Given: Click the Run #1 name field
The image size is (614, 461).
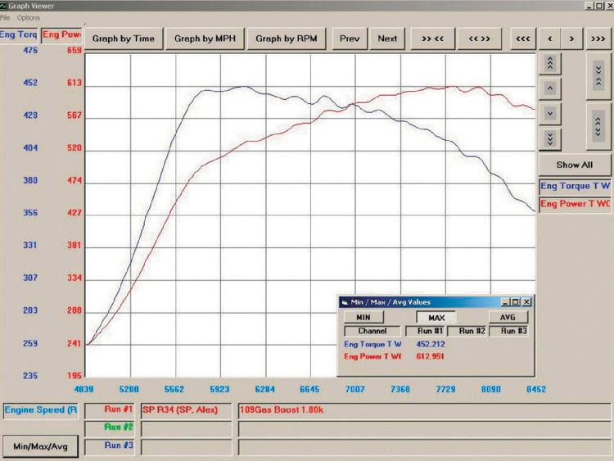Looking at the screenshot, I should tap(187, 409).
